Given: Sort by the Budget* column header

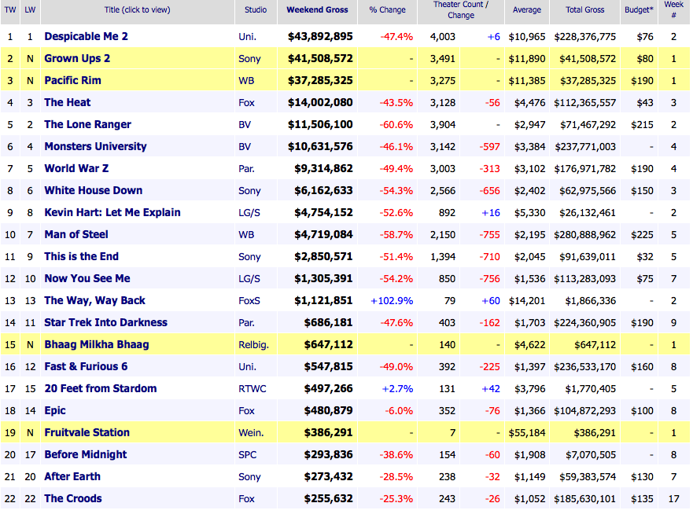Looking at the screenshot, I should coord(639,9).
